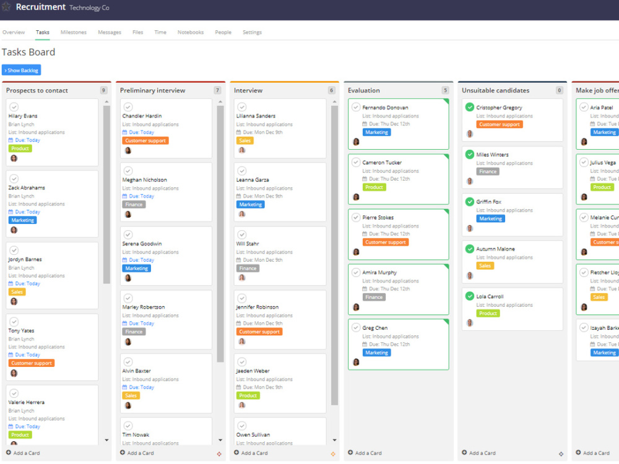Click avatar on Will Stahr card
This screenshot has height=464, width=619.
(242, 277)
